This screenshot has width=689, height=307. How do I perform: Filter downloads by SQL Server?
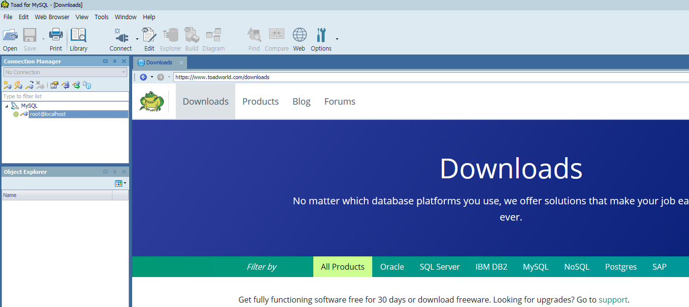coord(440,267)
